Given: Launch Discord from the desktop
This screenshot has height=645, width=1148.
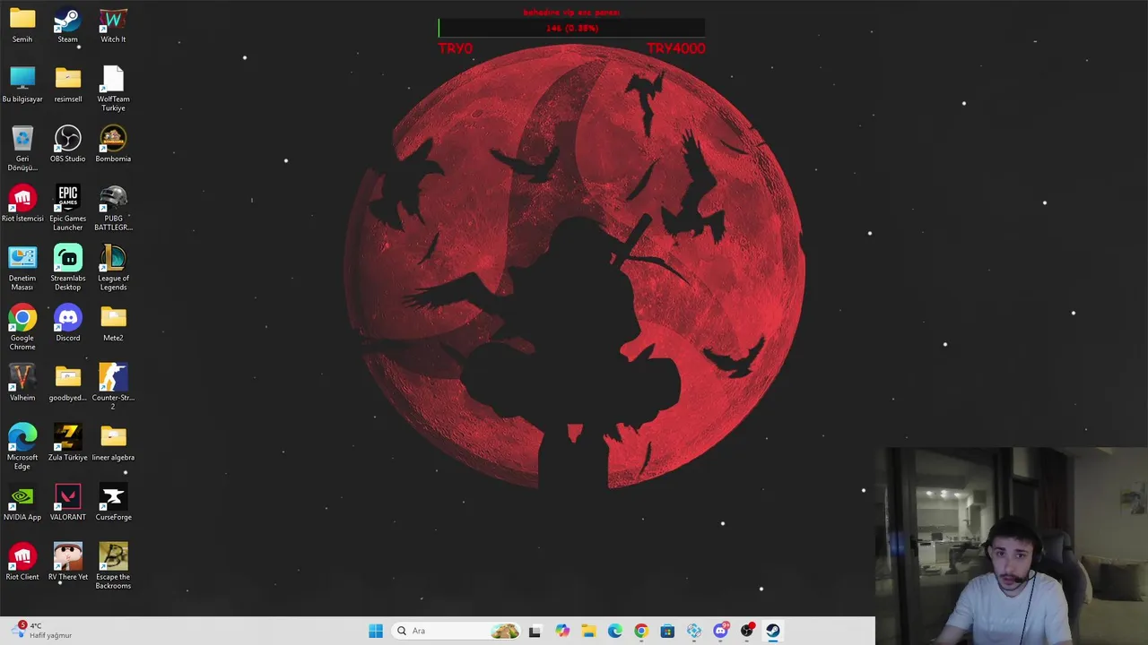Looking at the screenshot, I should [x=67, y=322].
